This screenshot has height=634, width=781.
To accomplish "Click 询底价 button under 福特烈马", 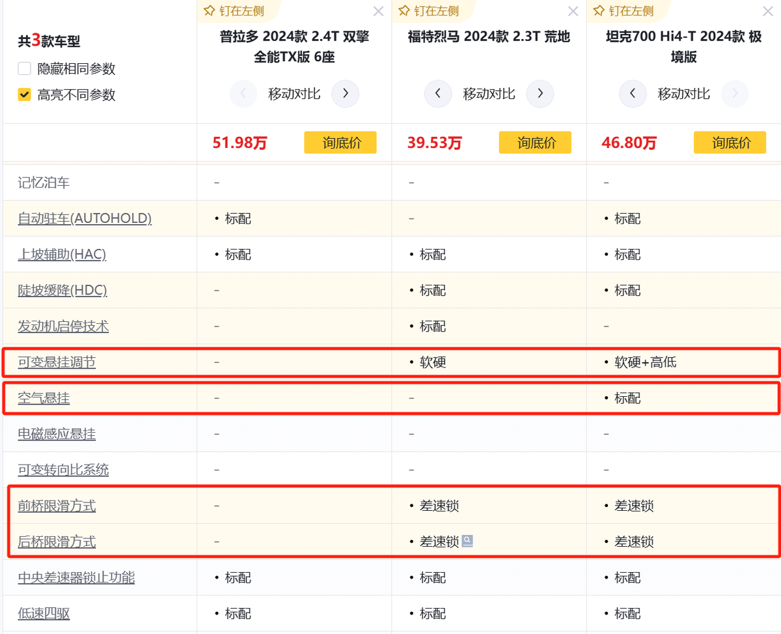I will coord(535,142).
